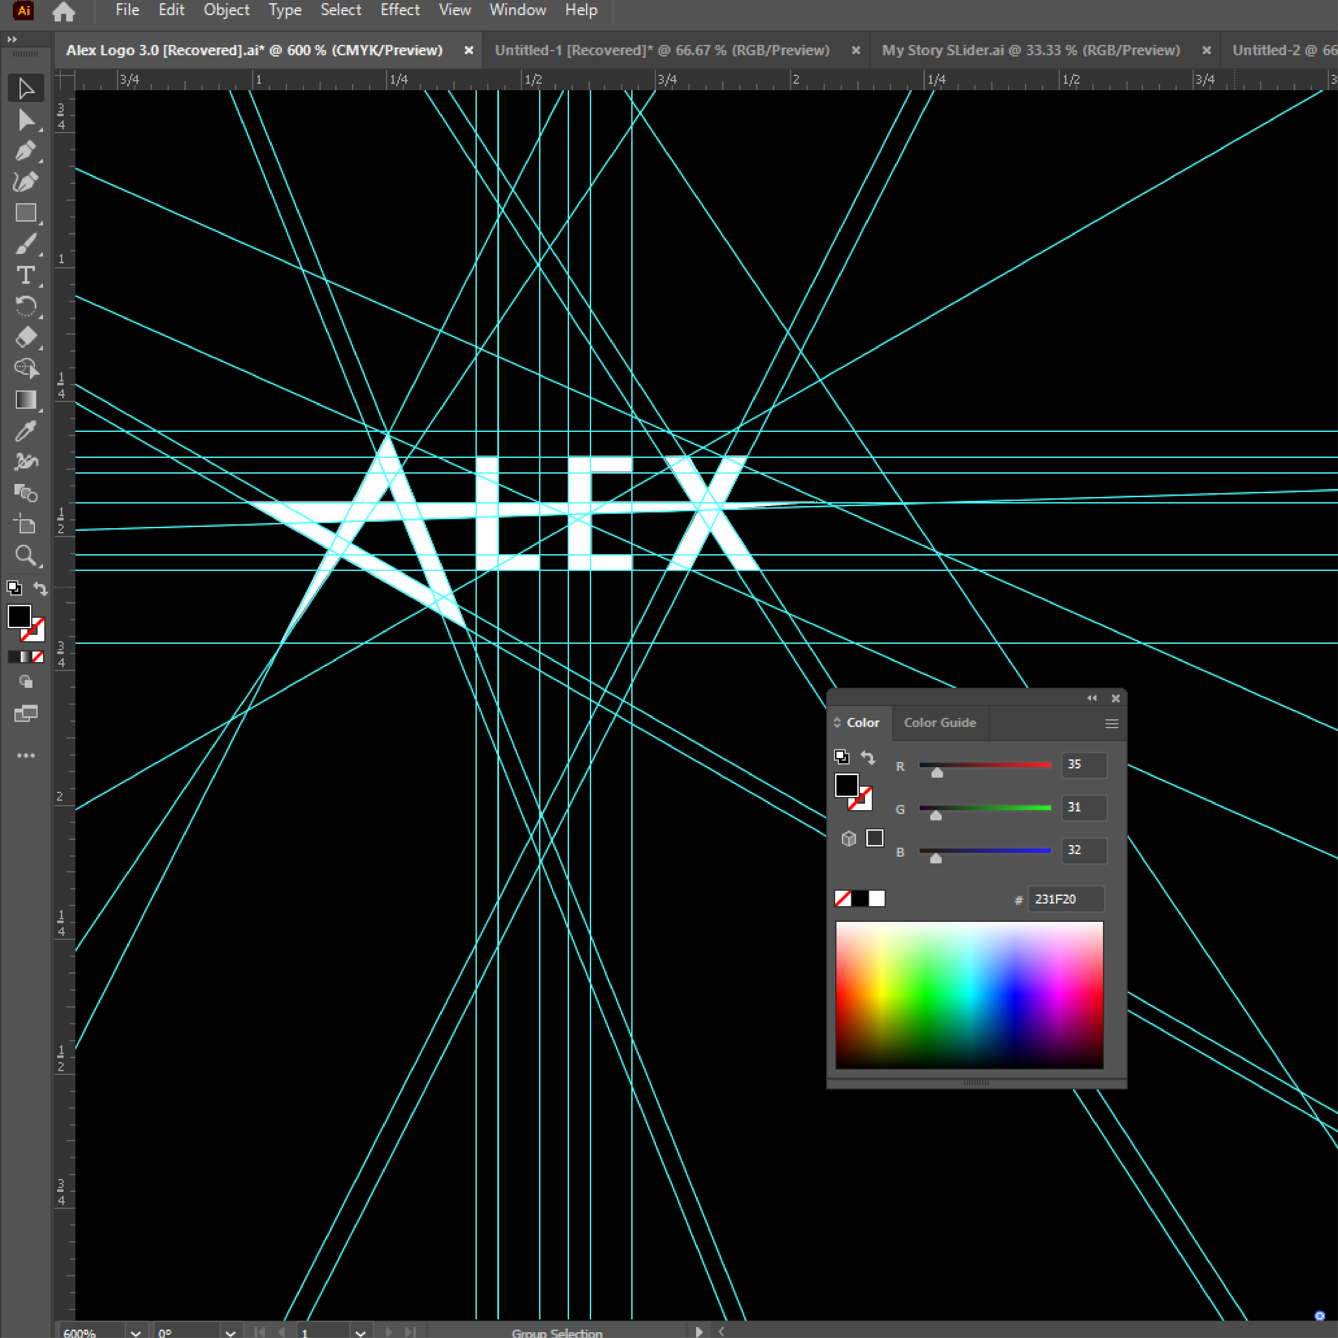This screenshot has width=1338, height=1338.
Task: Activate the Type tool
Action: pyautogui.click(x=26, y=275)
